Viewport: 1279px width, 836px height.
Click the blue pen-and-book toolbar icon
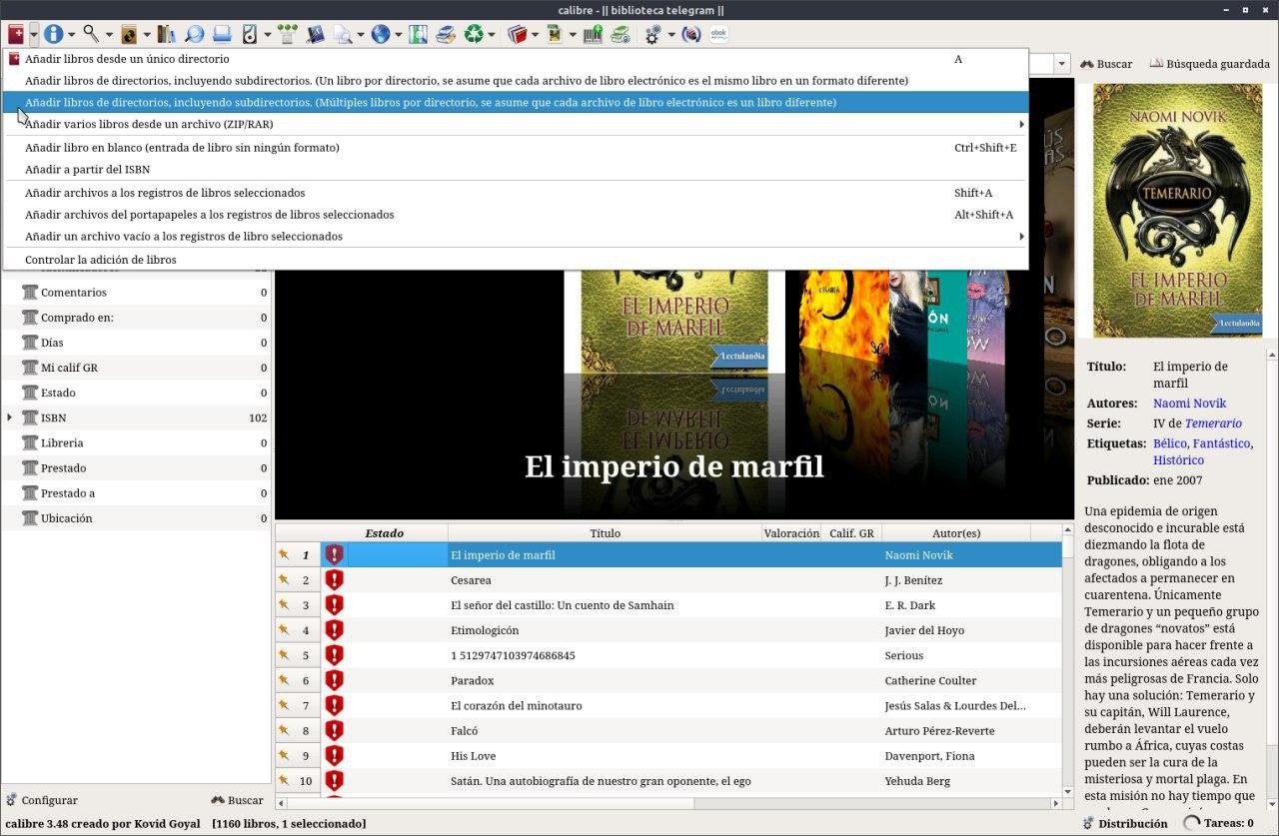[x=316, y=35]
